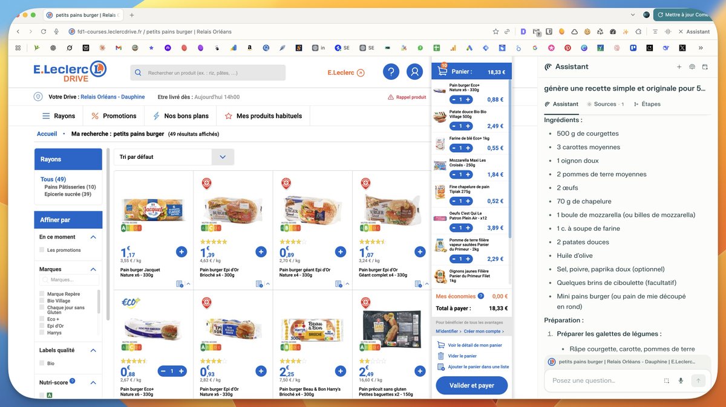
Task: Check the Epi d'Or brand filter
Action: (x=42, y=326)
